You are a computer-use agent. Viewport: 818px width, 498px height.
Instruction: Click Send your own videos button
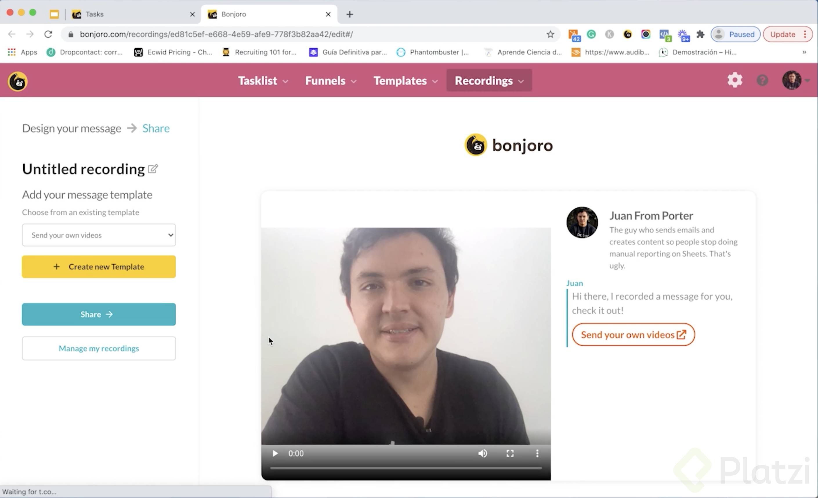pyautogui.click(x=634, y=335)
